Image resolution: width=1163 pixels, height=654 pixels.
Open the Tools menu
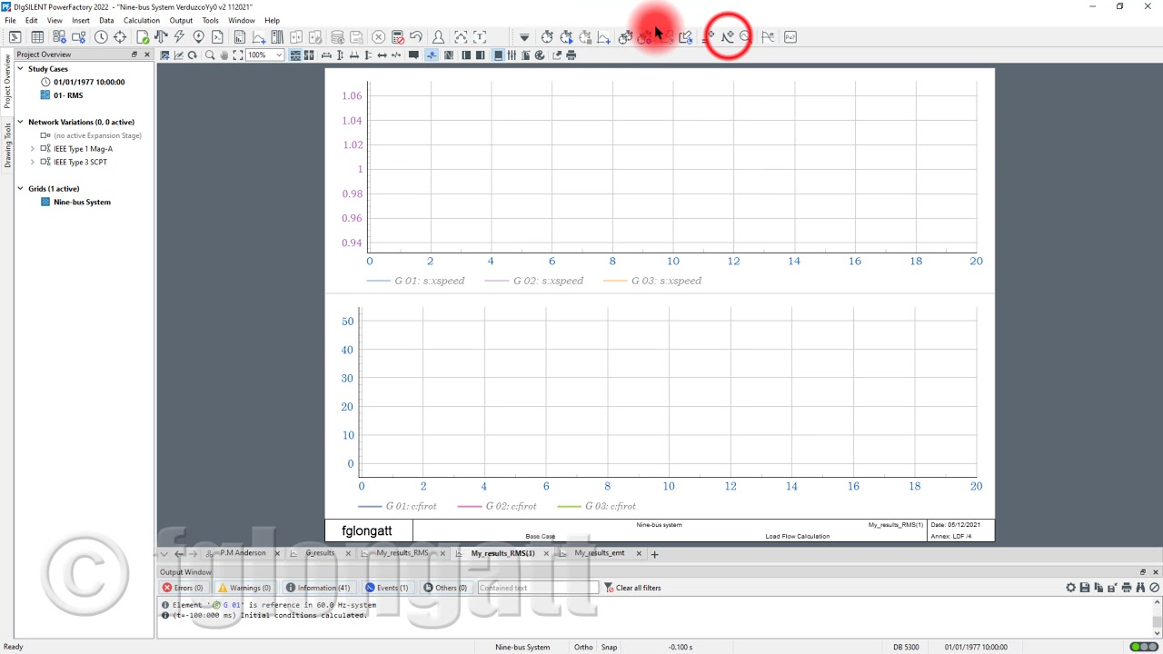click(x=211, y=20)
